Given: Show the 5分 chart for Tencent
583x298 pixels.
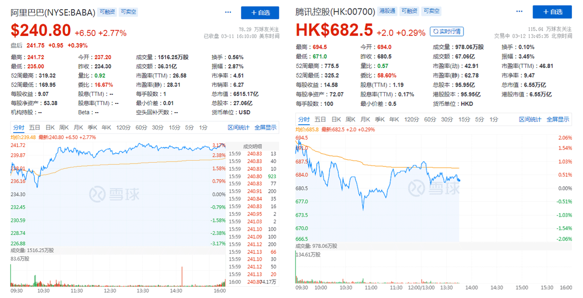Looking at the screenshot, I should (x=480, y=119).
